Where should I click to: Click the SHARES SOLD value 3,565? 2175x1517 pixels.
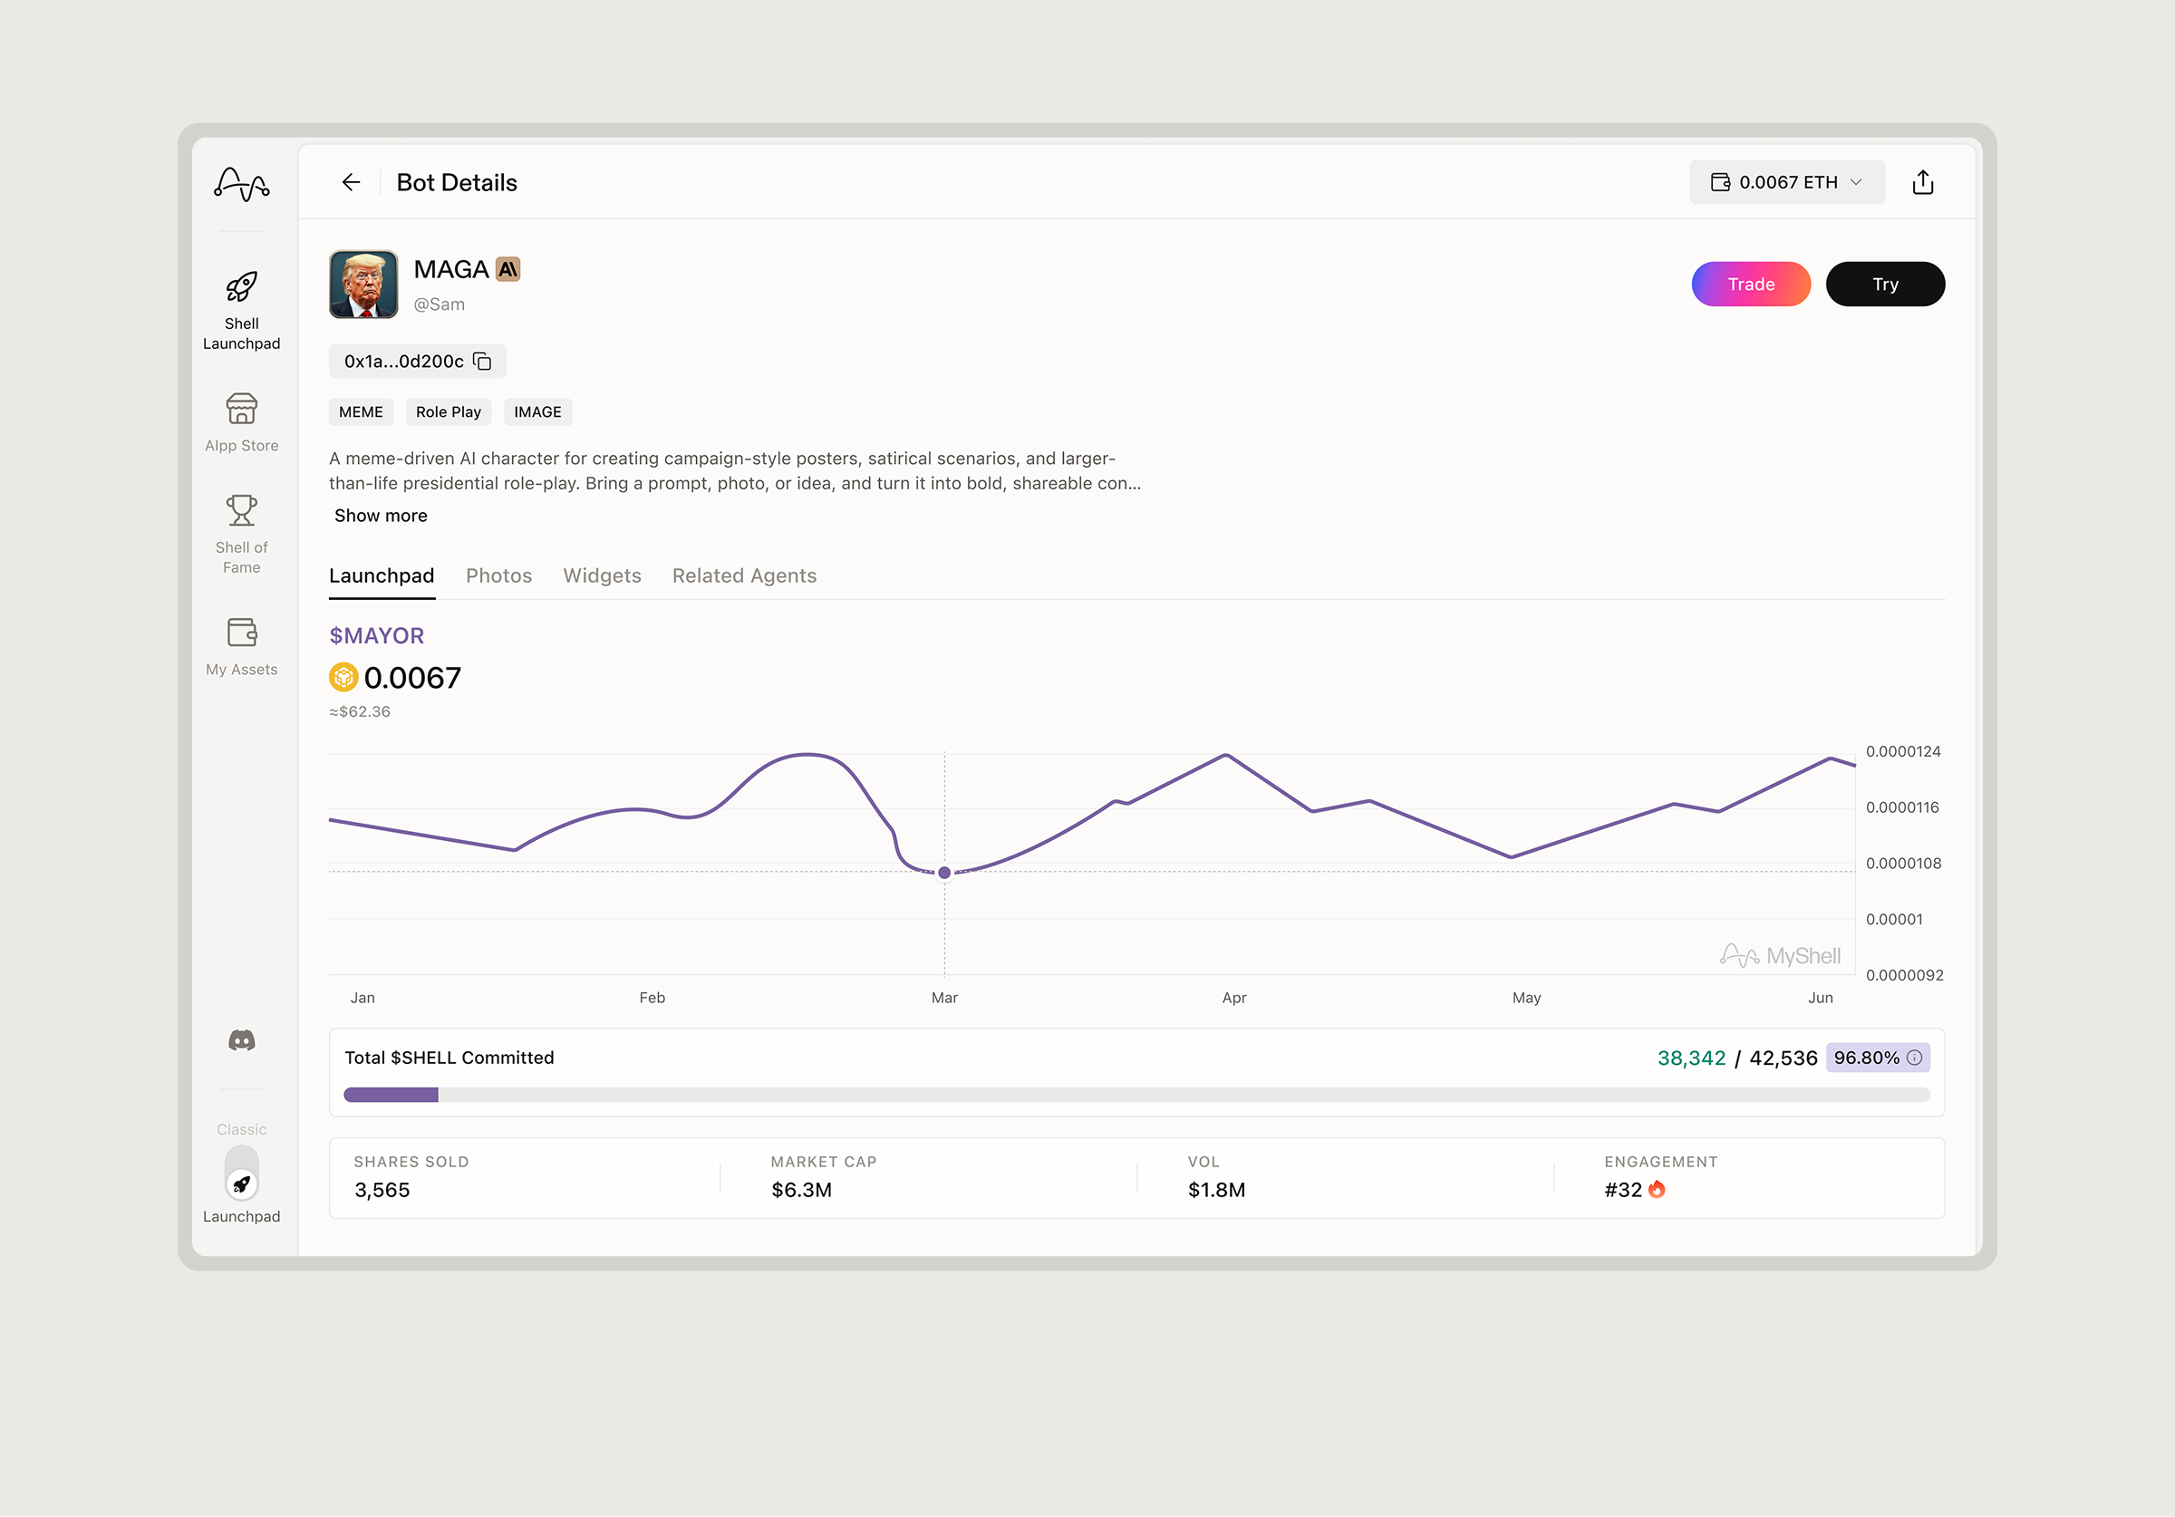pos(382,1190)
